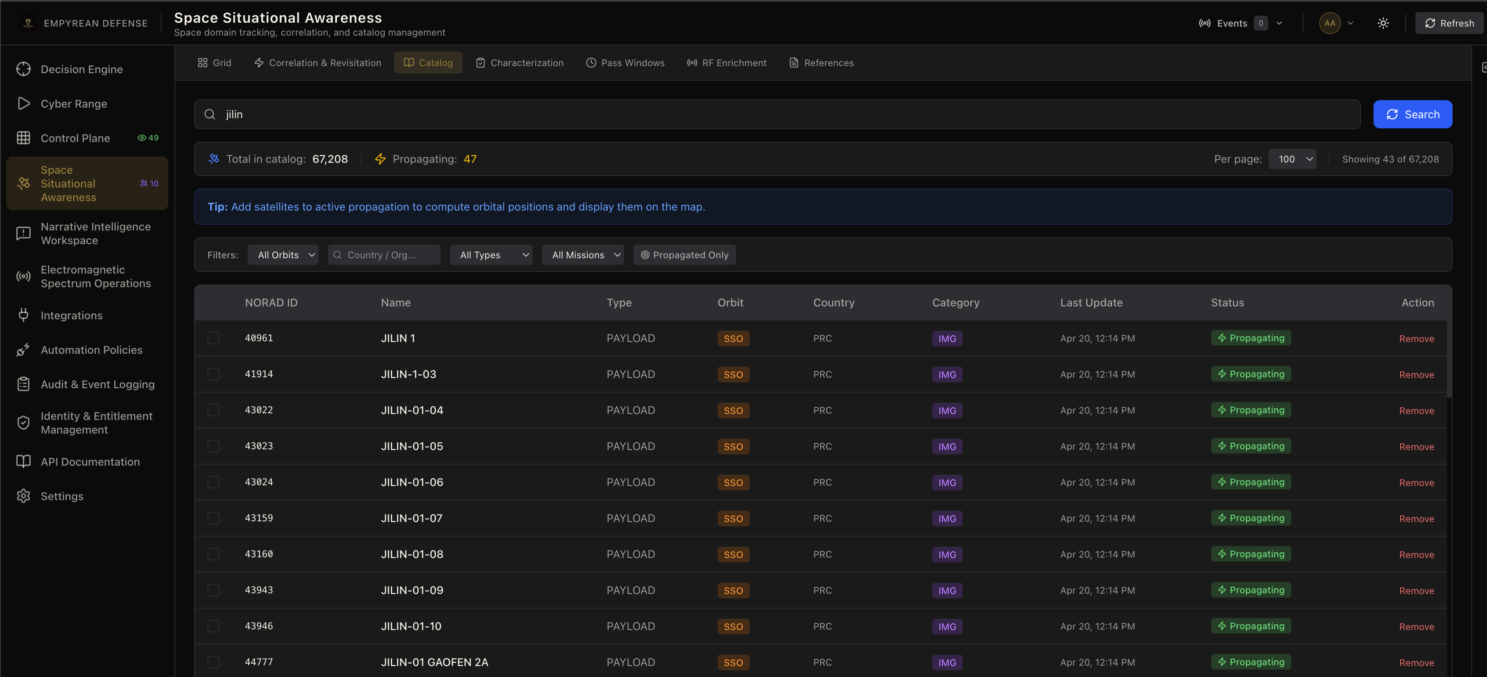Select the Catalog tab
This screenshot has width=1487, height=677.
428,63
